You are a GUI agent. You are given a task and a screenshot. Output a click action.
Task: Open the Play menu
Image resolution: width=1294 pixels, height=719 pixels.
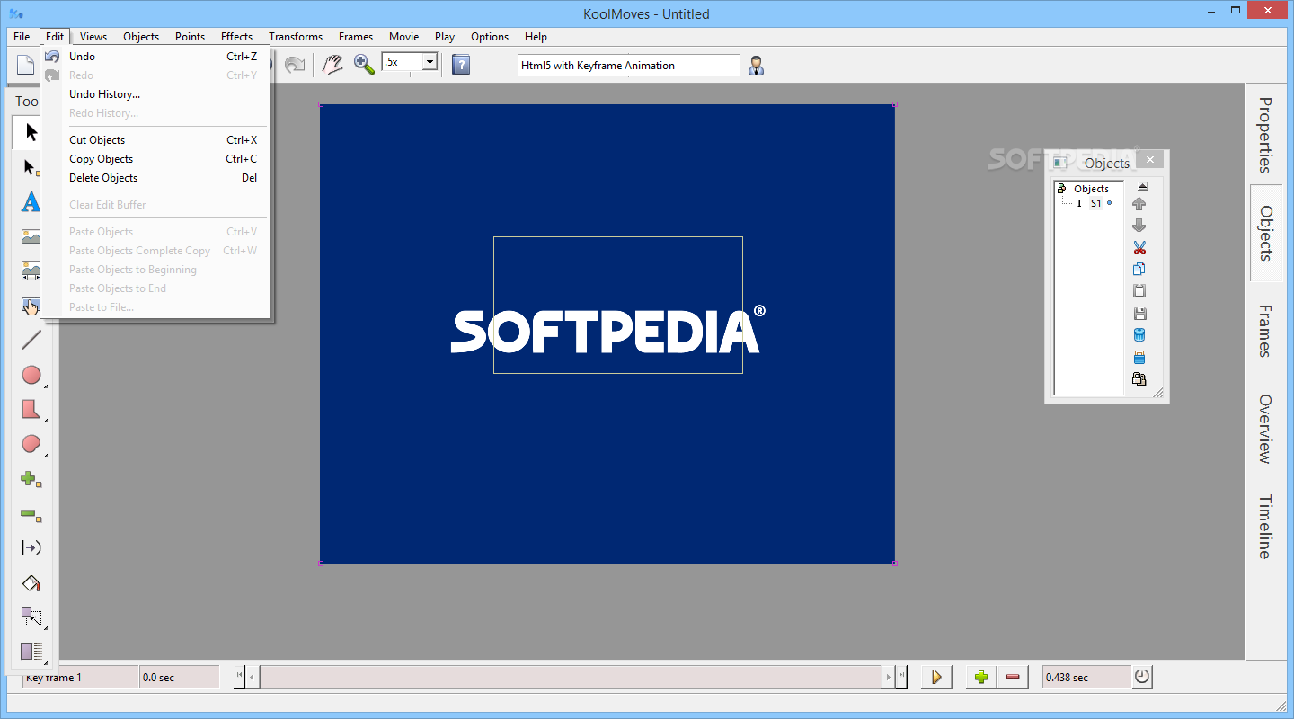coord(445,37)
